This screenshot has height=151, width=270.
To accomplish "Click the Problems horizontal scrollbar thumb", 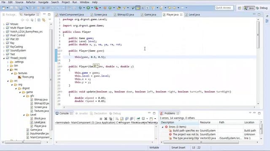I will [x=201, y=142].
